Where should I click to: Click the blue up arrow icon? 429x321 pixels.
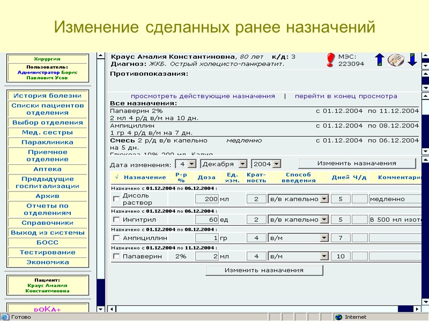[380, 60]
